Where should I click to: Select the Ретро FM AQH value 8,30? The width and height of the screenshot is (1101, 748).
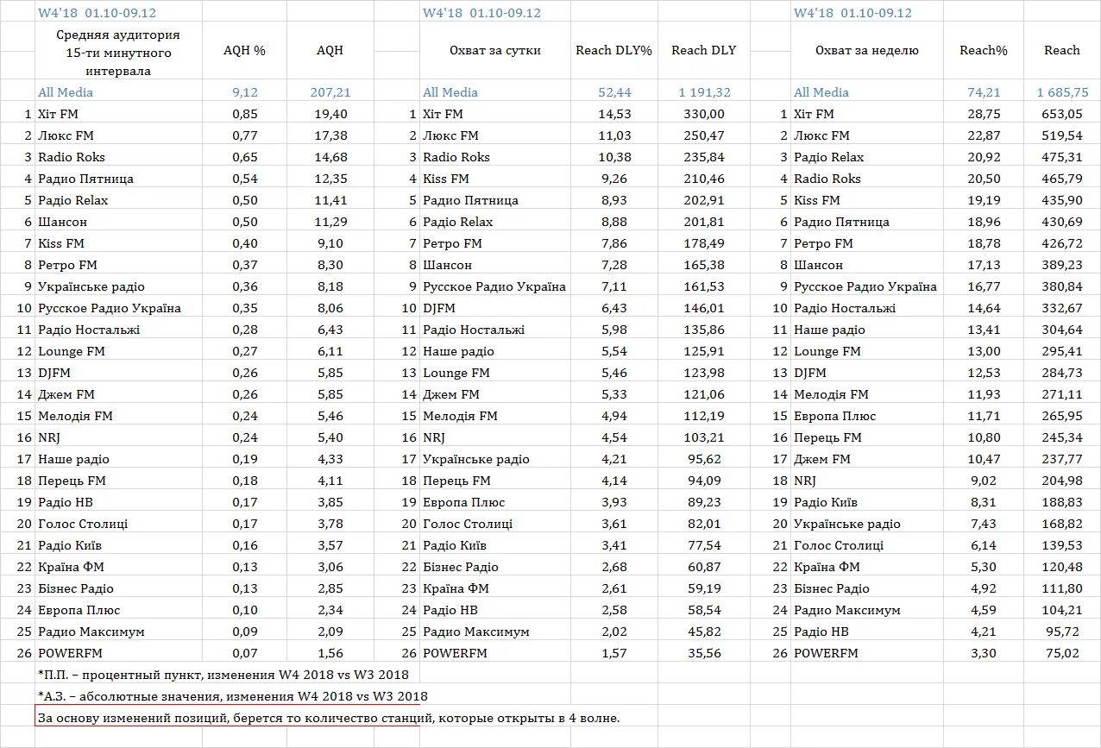(330, 265)
